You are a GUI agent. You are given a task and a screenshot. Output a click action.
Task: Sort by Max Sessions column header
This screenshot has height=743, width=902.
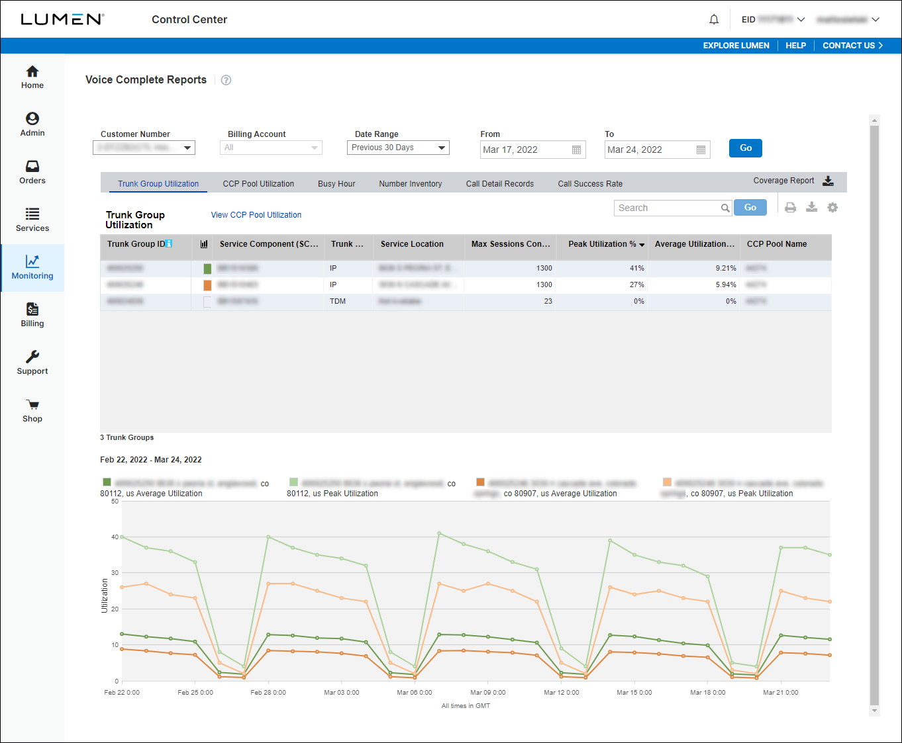pos(511,244)
